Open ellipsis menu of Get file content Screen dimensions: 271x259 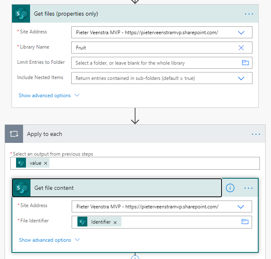point(248,188)
